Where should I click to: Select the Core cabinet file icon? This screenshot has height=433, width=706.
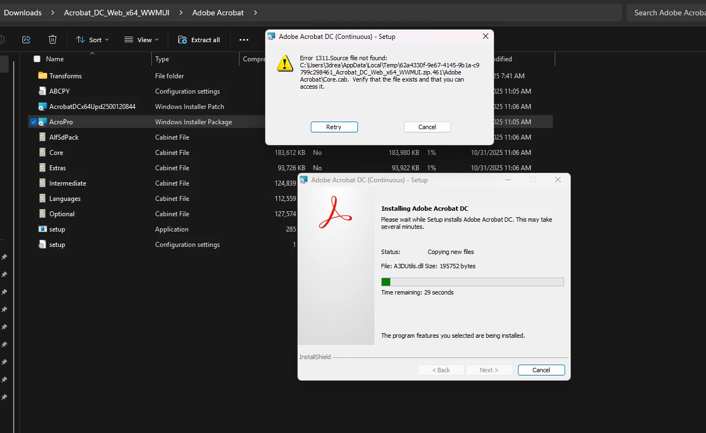pos(43,153)
